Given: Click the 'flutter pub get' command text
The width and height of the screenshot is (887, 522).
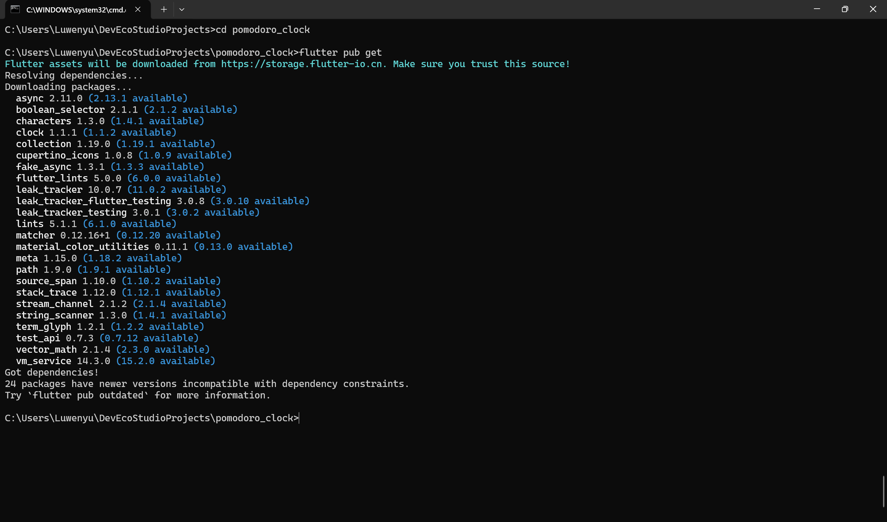Looking at the screenshot, I should (340, 53).
